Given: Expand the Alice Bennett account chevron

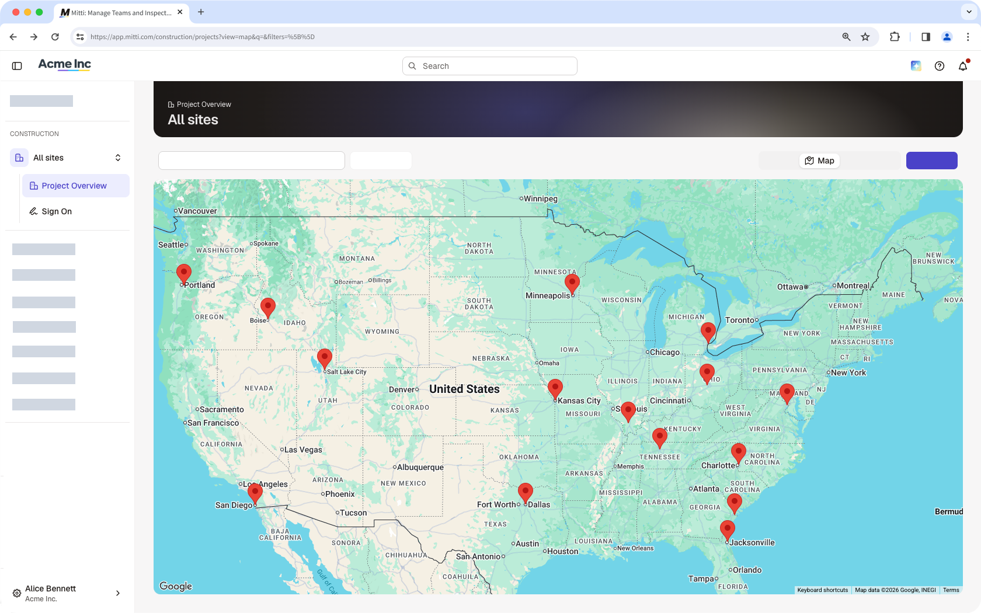Looking at the screenshot, I should pos(118,593).
